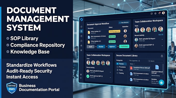This screenshot has height=98, width=176.
Task: Click the Pending Approval status badge
Action: pos(114,31)
